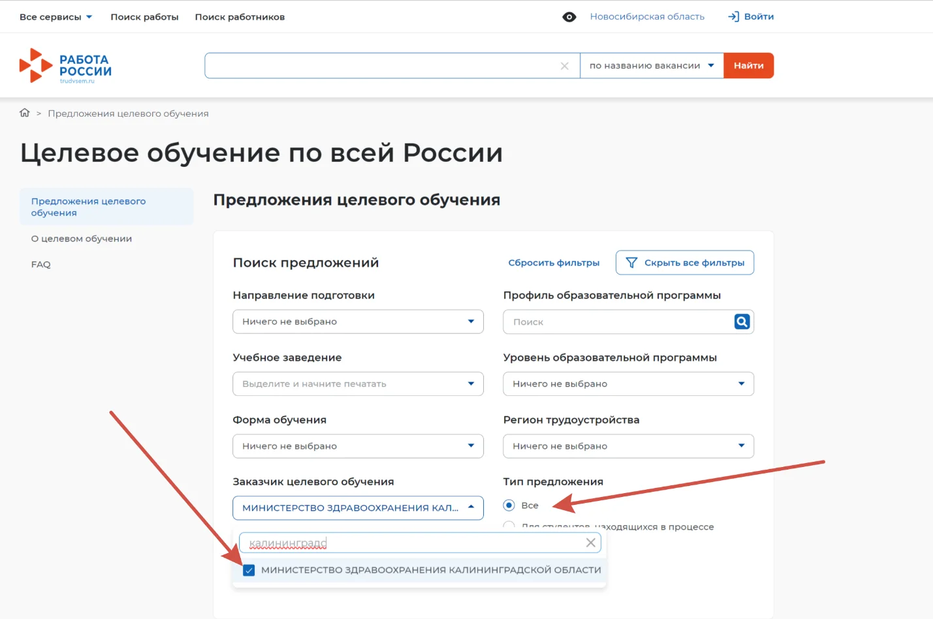Image resolution: width=933 pixels, height=619 pixels.
Task: Open О целевом обучении sidebar section
Action: coord(82,239)
